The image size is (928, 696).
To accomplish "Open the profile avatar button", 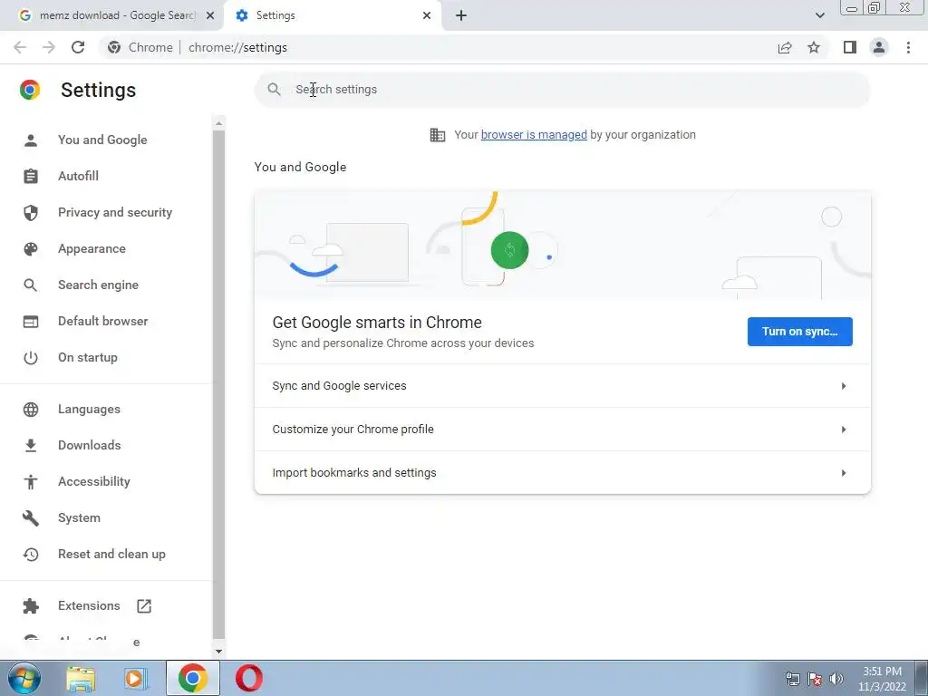I will click(x=879, y=47).
